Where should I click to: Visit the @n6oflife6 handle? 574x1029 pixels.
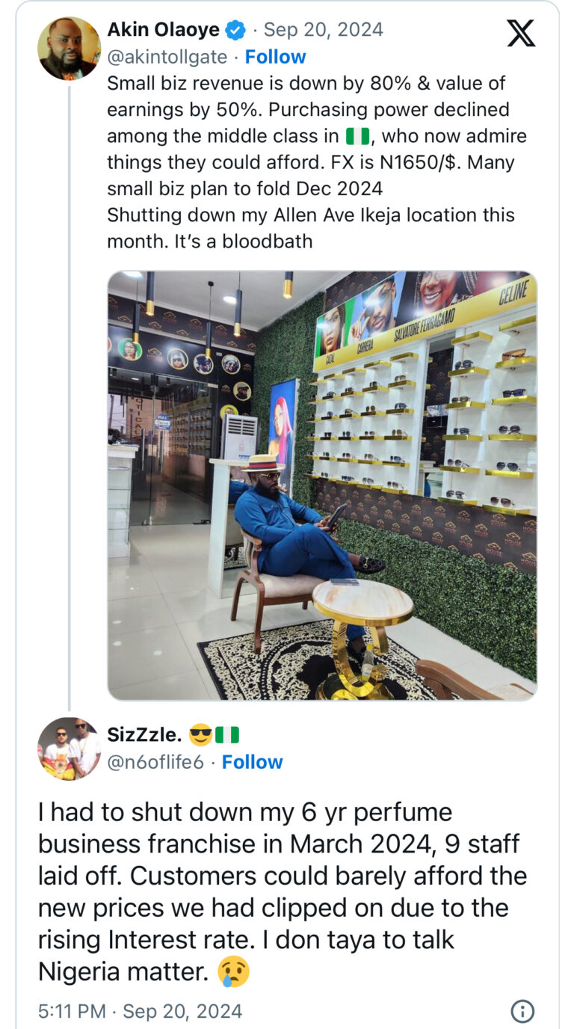point(155,762)
